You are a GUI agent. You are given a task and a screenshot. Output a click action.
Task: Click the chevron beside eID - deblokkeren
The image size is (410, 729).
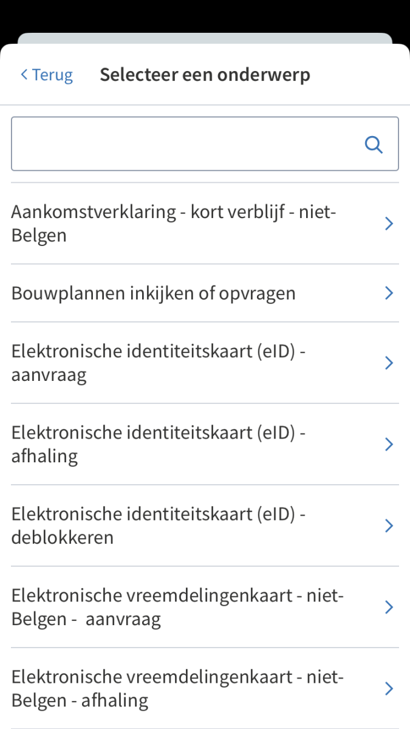pos(389,525)
